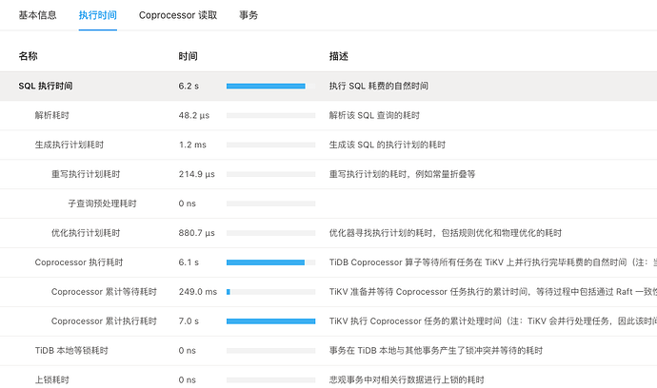Select the 重写执行计划耗时 row label
This screenshot has height=388, width=657.
click(86, 174)
